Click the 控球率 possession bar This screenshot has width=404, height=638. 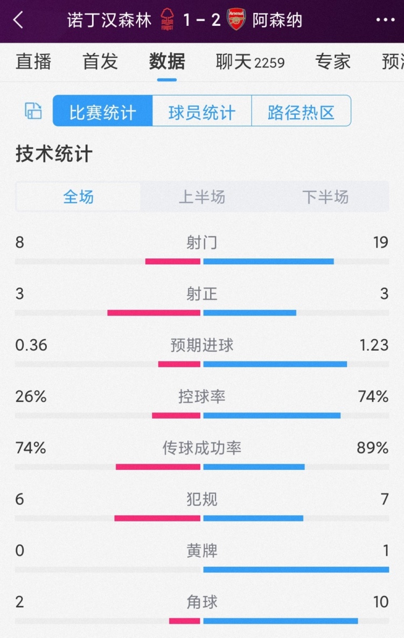(x=202, y=415)
